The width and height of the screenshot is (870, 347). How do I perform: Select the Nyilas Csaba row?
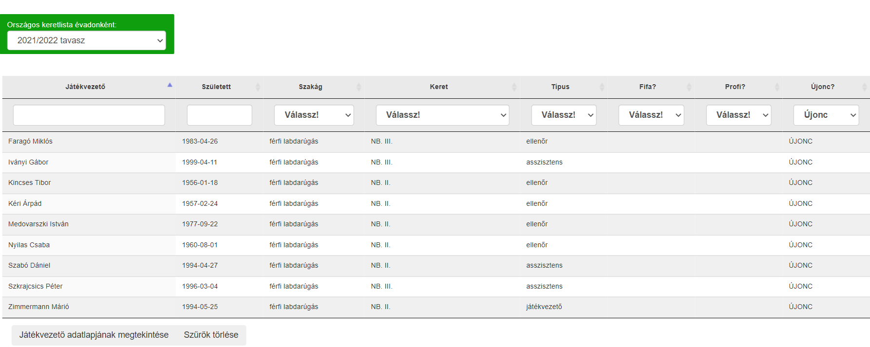pos(436,245)
